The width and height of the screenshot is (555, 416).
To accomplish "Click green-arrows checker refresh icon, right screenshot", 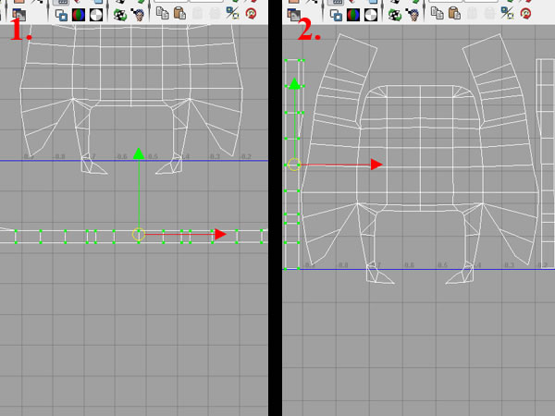I will 395,15.
